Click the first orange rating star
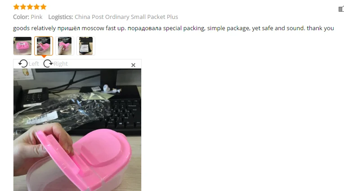This screenshot has height=191, width=344. [x=17, y=7]
